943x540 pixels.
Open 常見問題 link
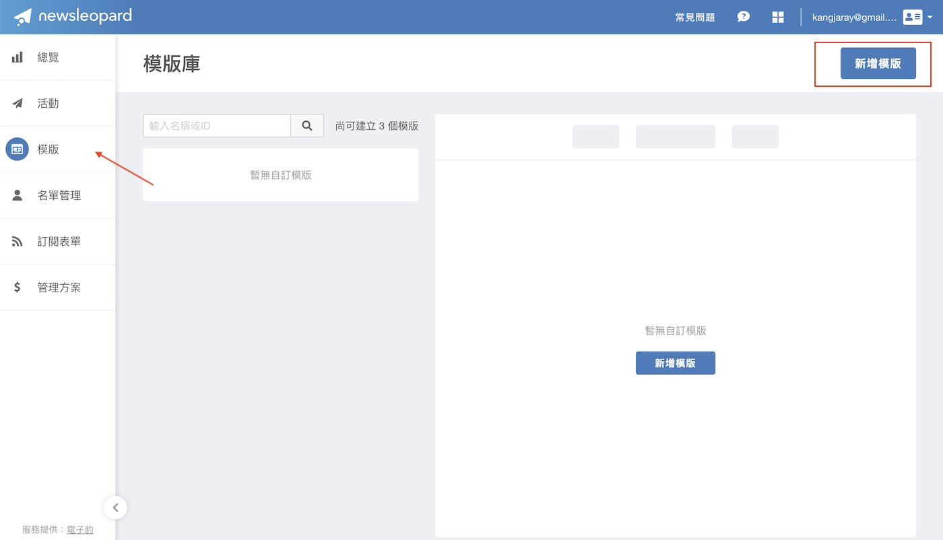(x=695, y=17)
